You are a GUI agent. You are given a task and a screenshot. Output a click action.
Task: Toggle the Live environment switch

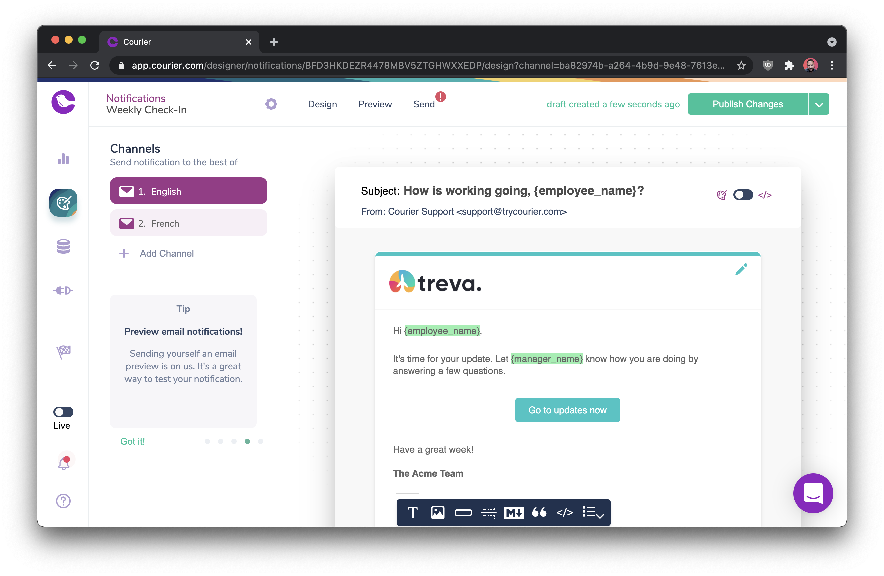point(63,411)
